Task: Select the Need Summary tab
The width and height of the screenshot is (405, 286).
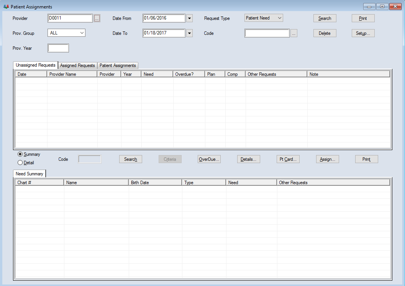Action: pyautogui.click(x=30, y=174)
